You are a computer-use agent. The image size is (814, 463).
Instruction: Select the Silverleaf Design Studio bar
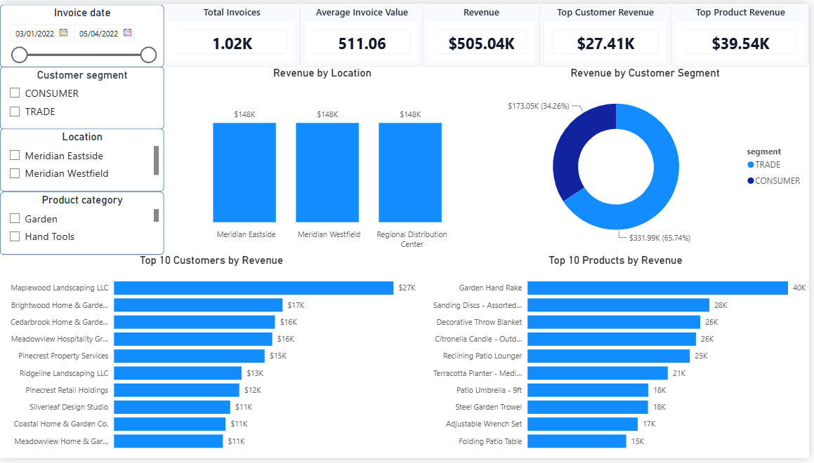[172, 407]
